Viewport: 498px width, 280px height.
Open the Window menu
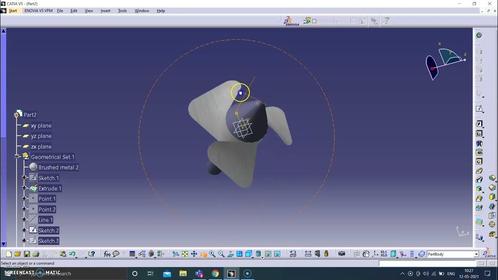(142, 11)
